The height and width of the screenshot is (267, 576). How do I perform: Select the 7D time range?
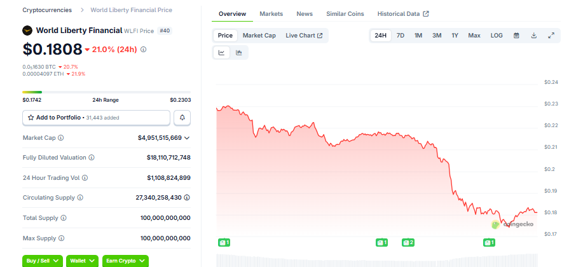click(x=401, y=36)
